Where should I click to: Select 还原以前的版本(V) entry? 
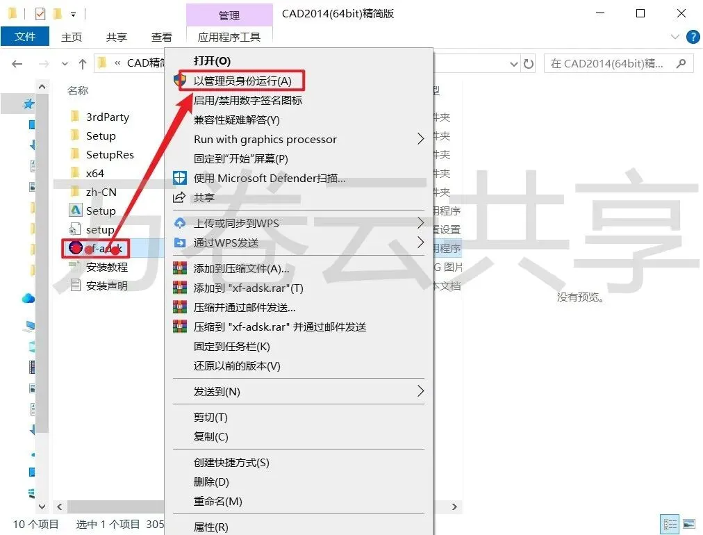pyautogui.click(x=237, y=366)
